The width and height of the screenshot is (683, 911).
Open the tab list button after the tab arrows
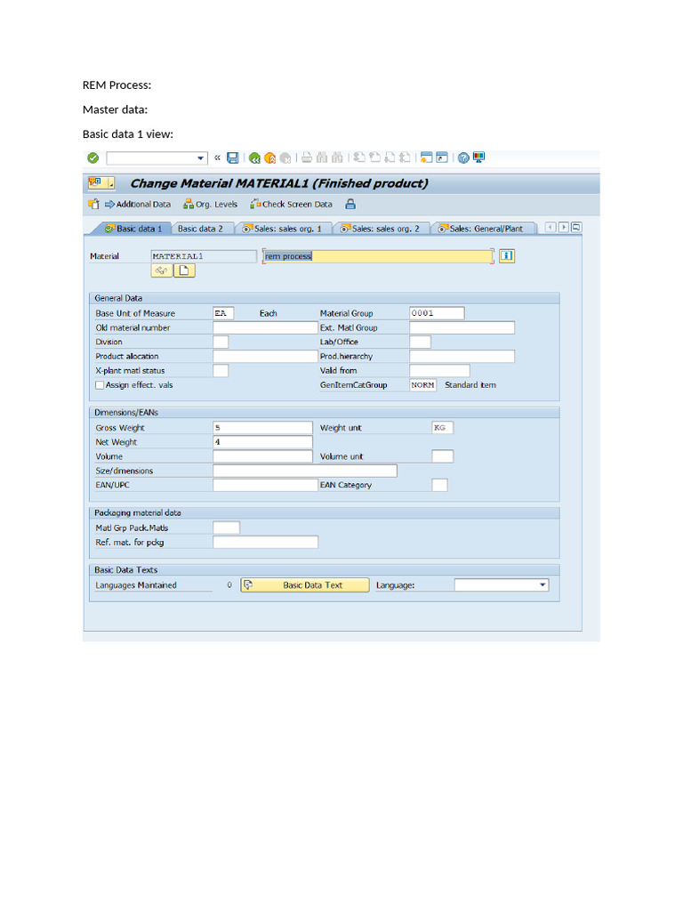coord(576,228)
